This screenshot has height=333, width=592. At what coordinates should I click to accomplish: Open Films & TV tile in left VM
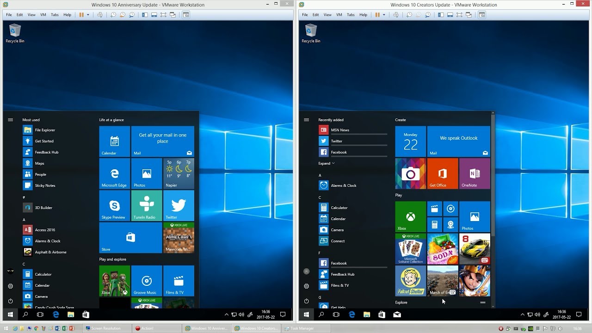click(x=179, y=281)
